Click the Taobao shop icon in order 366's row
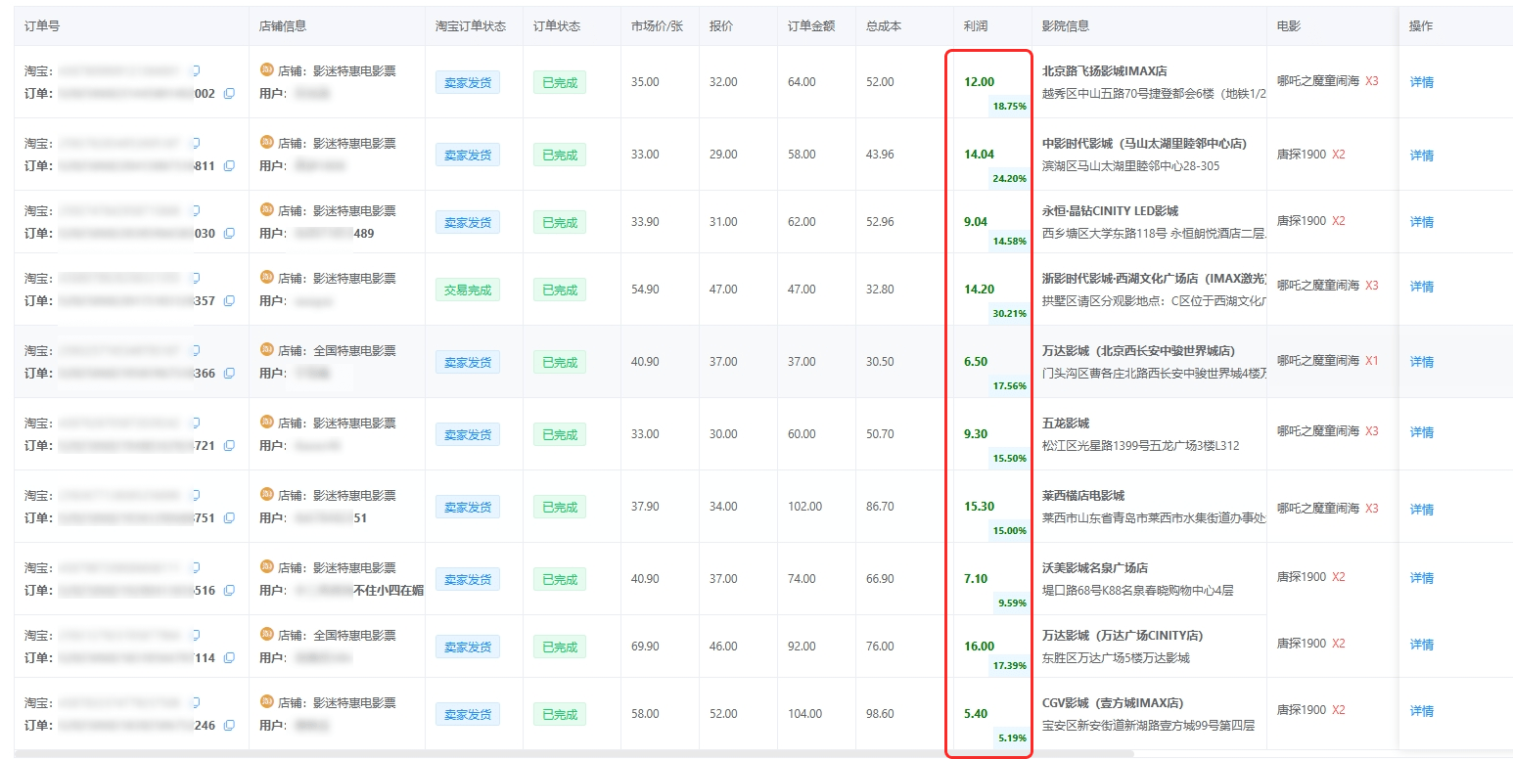The height and width of the screenshot is (759, 1513). tap(266, 350)
